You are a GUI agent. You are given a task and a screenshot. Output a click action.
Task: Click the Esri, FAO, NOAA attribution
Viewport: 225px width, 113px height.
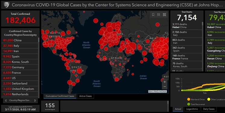(158, 92)
